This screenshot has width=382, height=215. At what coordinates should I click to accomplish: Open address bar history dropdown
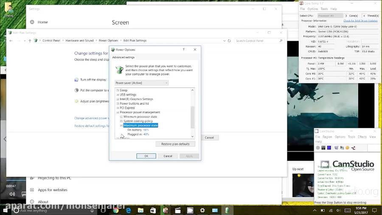click(x=225, y=41)
